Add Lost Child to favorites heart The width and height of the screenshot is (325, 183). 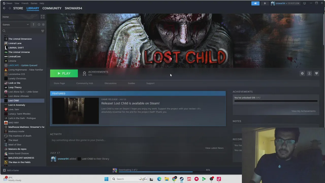tap(316, 73)
